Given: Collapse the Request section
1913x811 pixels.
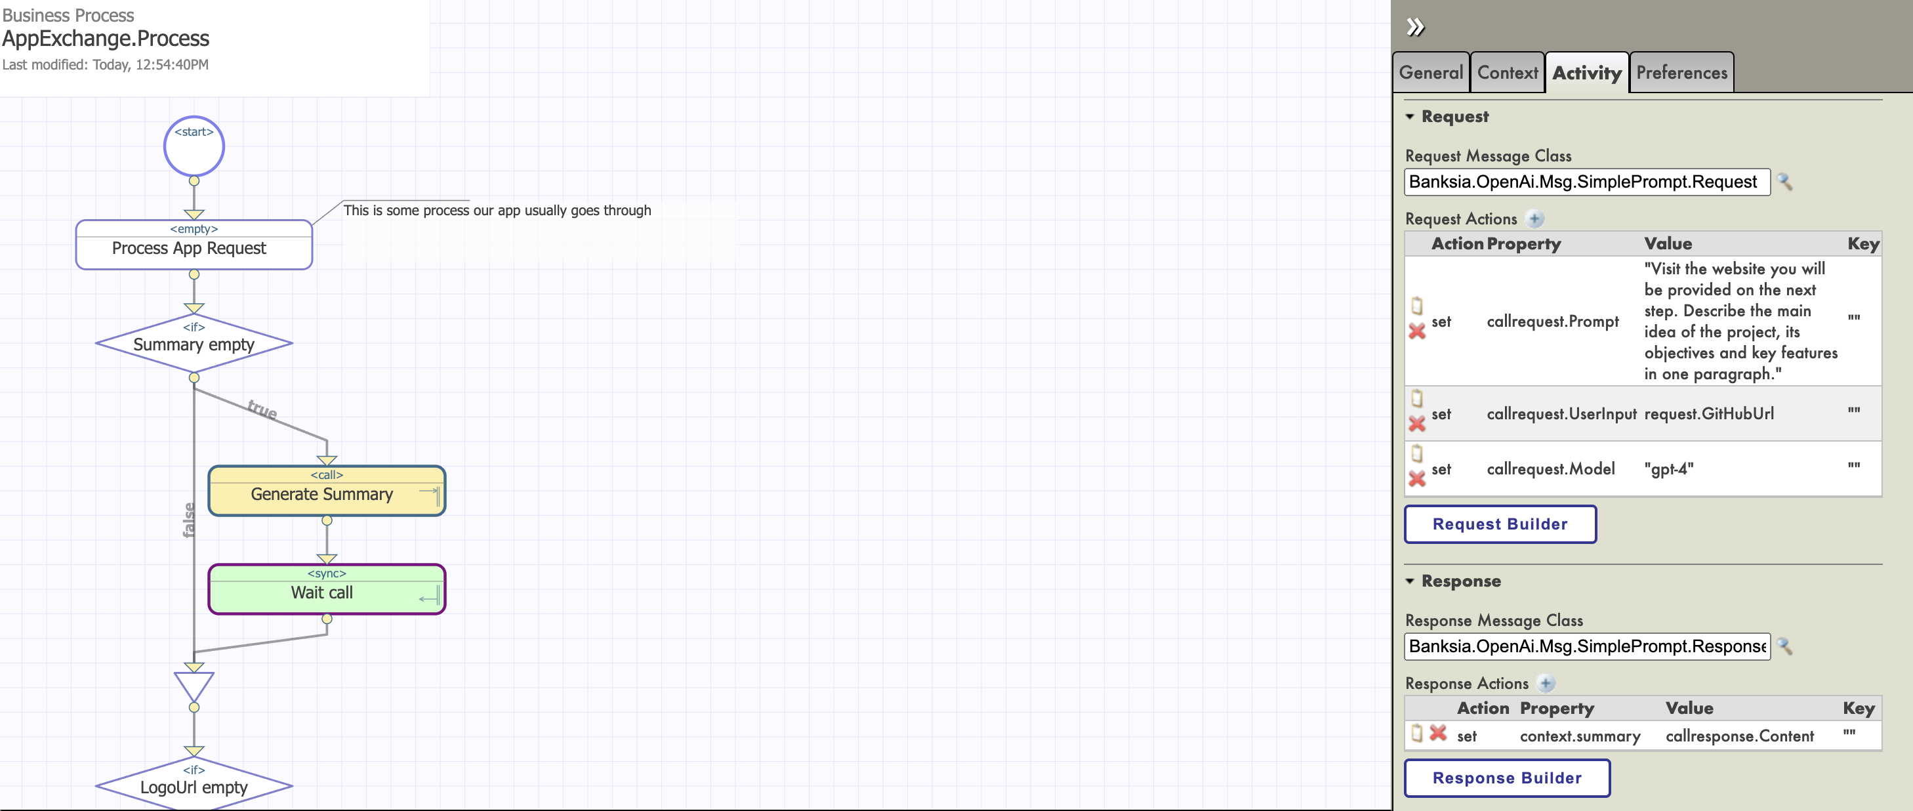Looking at the screenshot, I should (x=1410, y=117).
